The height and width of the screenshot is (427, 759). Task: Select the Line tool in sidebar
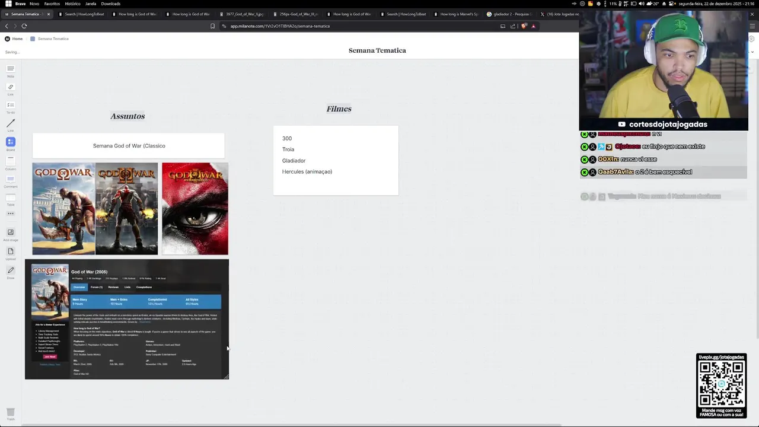(10, 126)
